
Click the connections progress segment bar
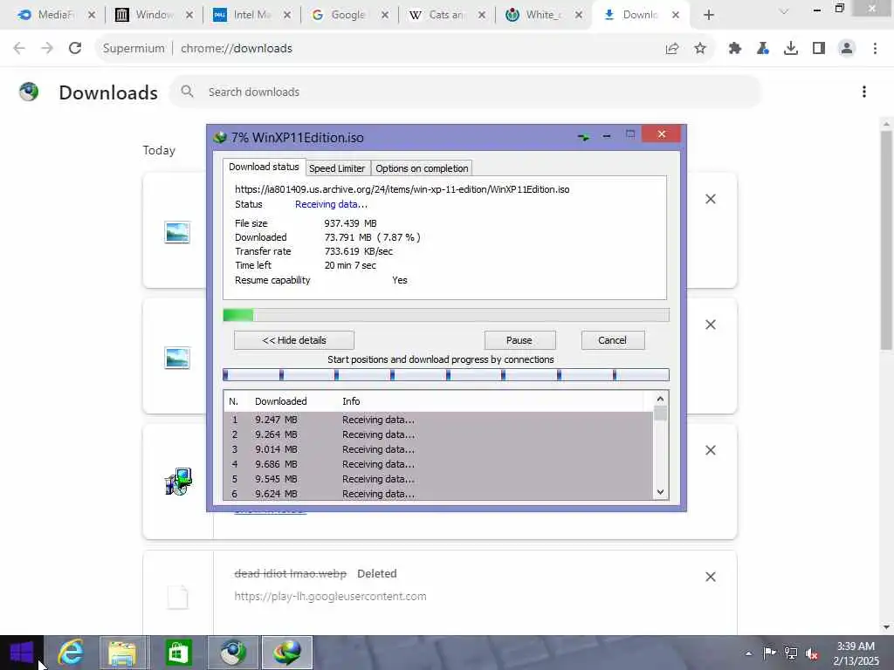point(446,374)
